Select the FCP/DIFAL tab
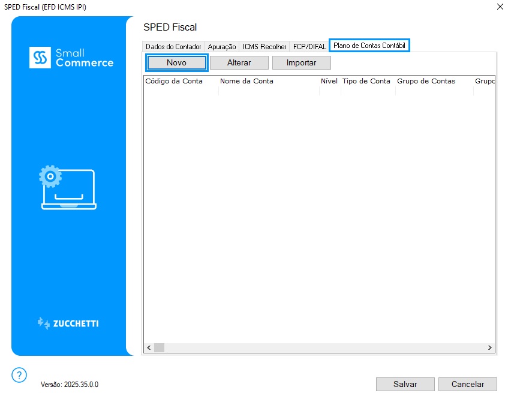Viewport: 508px width, 393px height. [309, 47]
